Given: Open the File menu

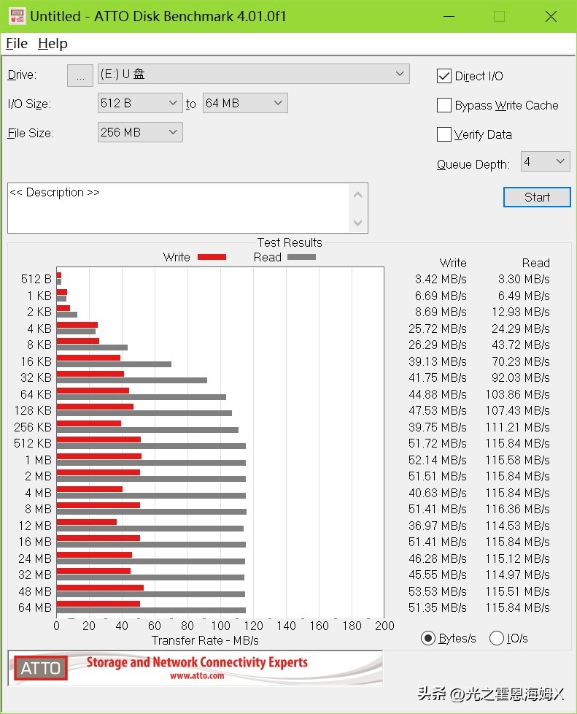Looking at the screenshot, I should coord(17,44).
